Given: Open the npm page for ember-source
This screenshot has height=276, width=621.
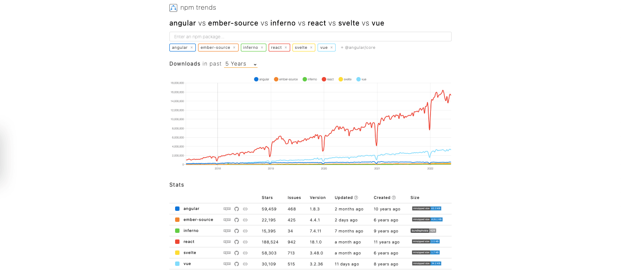Looking at the screenshot, I should (227, 220).
